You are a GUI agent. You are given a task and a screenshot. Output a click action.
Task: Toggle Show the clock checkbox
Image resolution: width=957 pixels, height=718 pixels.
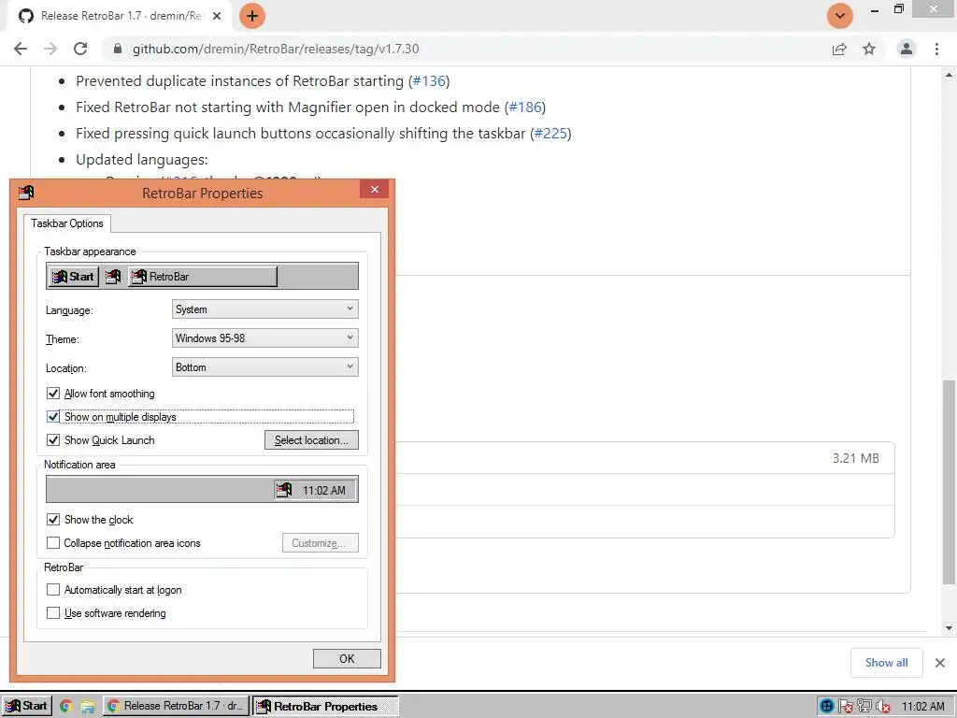pos(53,520)
